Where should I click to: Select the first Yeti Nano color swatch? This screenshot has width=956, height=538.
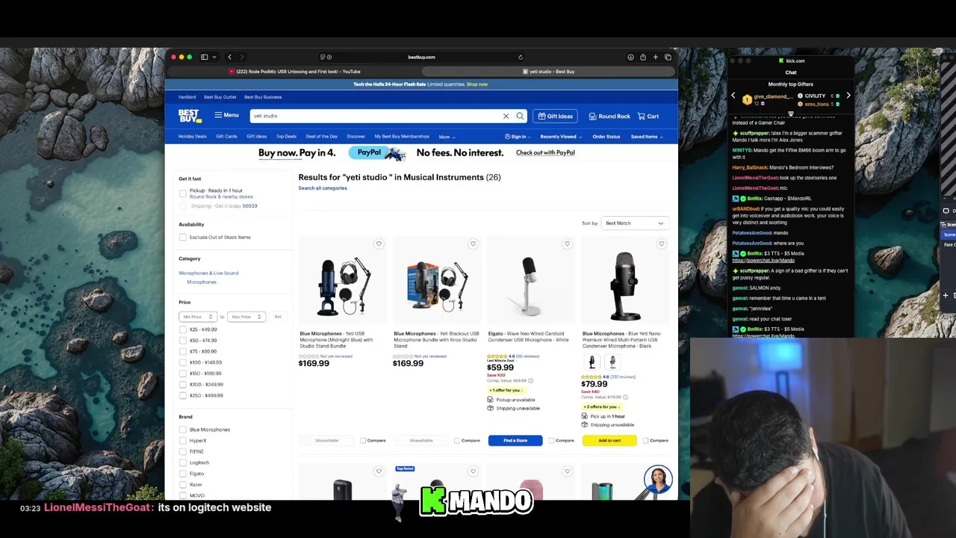click(592, 362)
